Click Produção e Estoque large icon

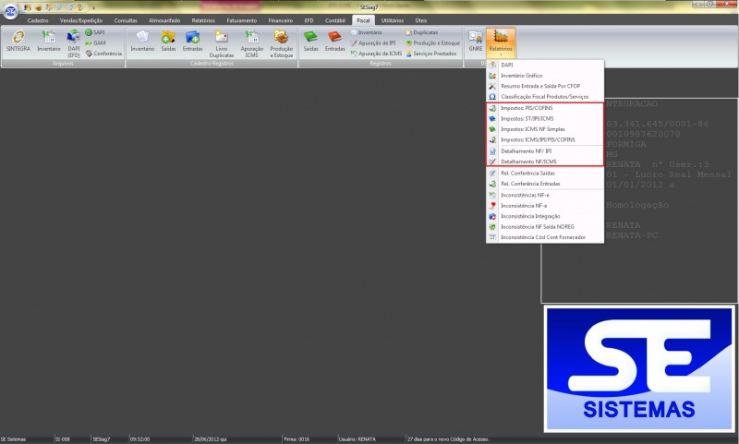(x=282, y=42)
